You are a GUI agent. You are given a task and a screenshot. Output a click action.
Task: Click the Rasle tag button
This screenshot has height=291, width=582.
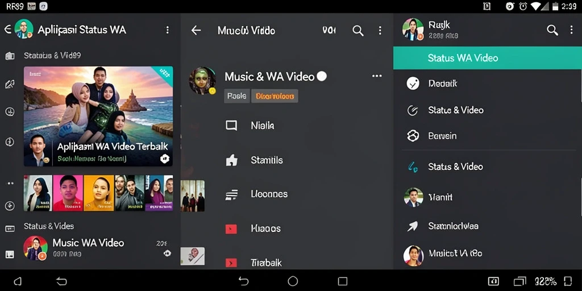click(236, 96)
